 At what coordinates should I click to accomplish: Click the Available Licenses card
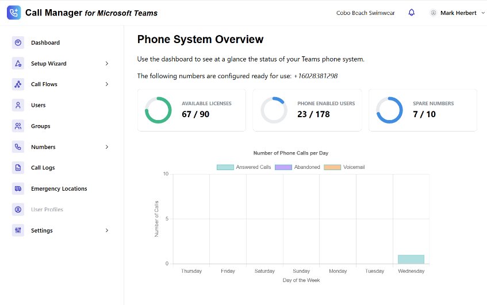(191, 110)
